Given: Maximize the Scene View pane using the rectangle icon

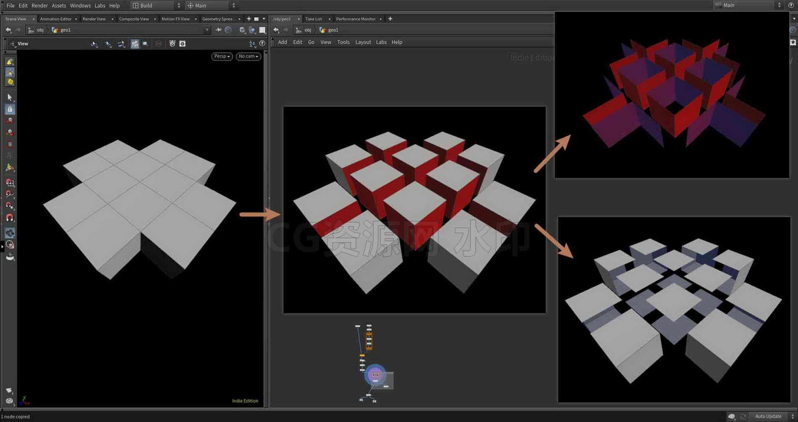Looking at the screenshot, I should 256,19.
